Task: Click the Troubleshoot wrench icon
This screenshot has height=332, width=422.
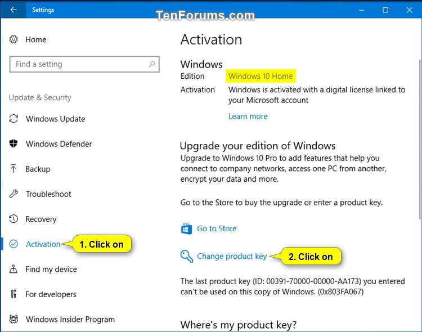Action: click(x=14, y=194)
